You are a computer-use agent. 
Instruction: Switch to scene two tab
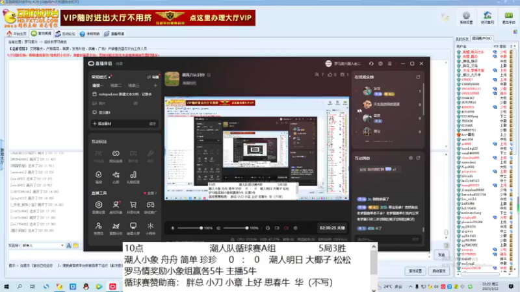pyautogui.click(x=116, y=86)
